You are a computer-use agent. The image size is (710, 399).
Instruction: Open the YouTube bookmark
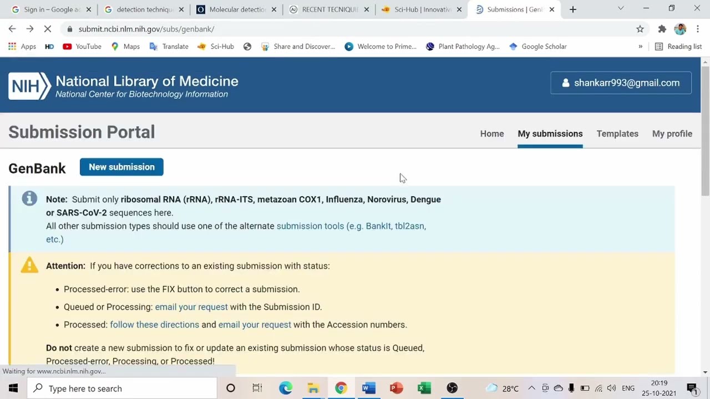coord(82,47)
